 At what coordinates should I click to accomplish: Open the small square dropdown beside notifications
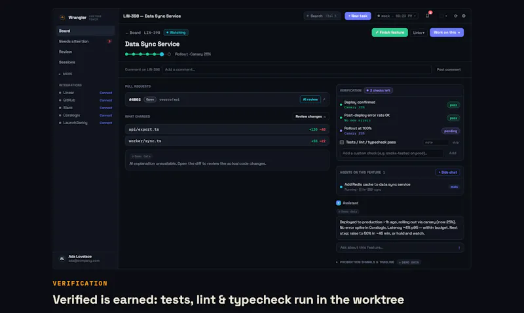coord(443,16)
